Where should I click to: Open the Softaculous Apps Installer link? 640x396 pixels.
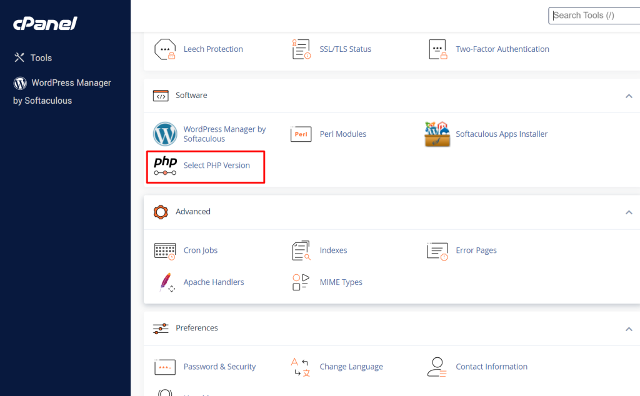(501, 134)
